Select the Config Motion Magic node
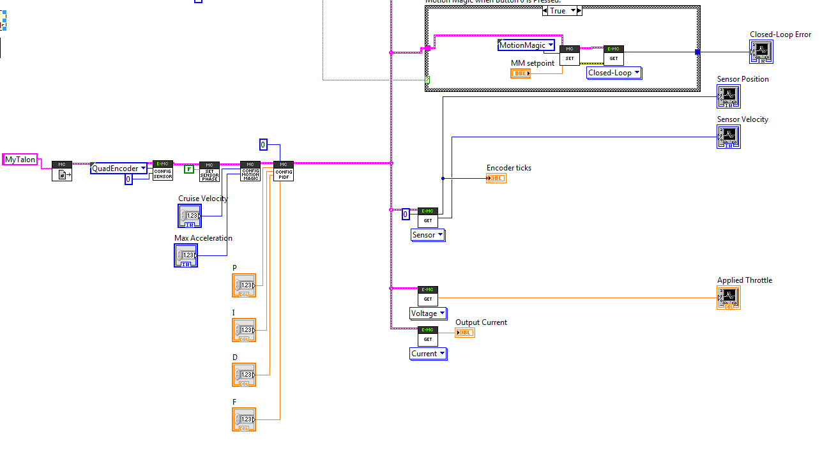This screenshot has width=829, height=452. point(250,169)
